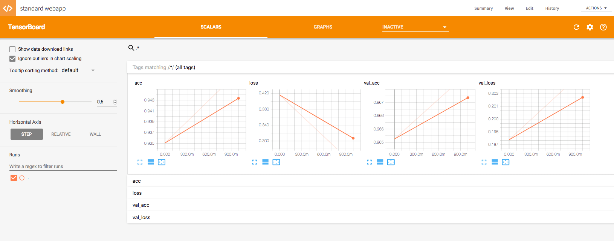
Task: Select RELATIVE horizontal axis mode
Action: pos(61,134)
